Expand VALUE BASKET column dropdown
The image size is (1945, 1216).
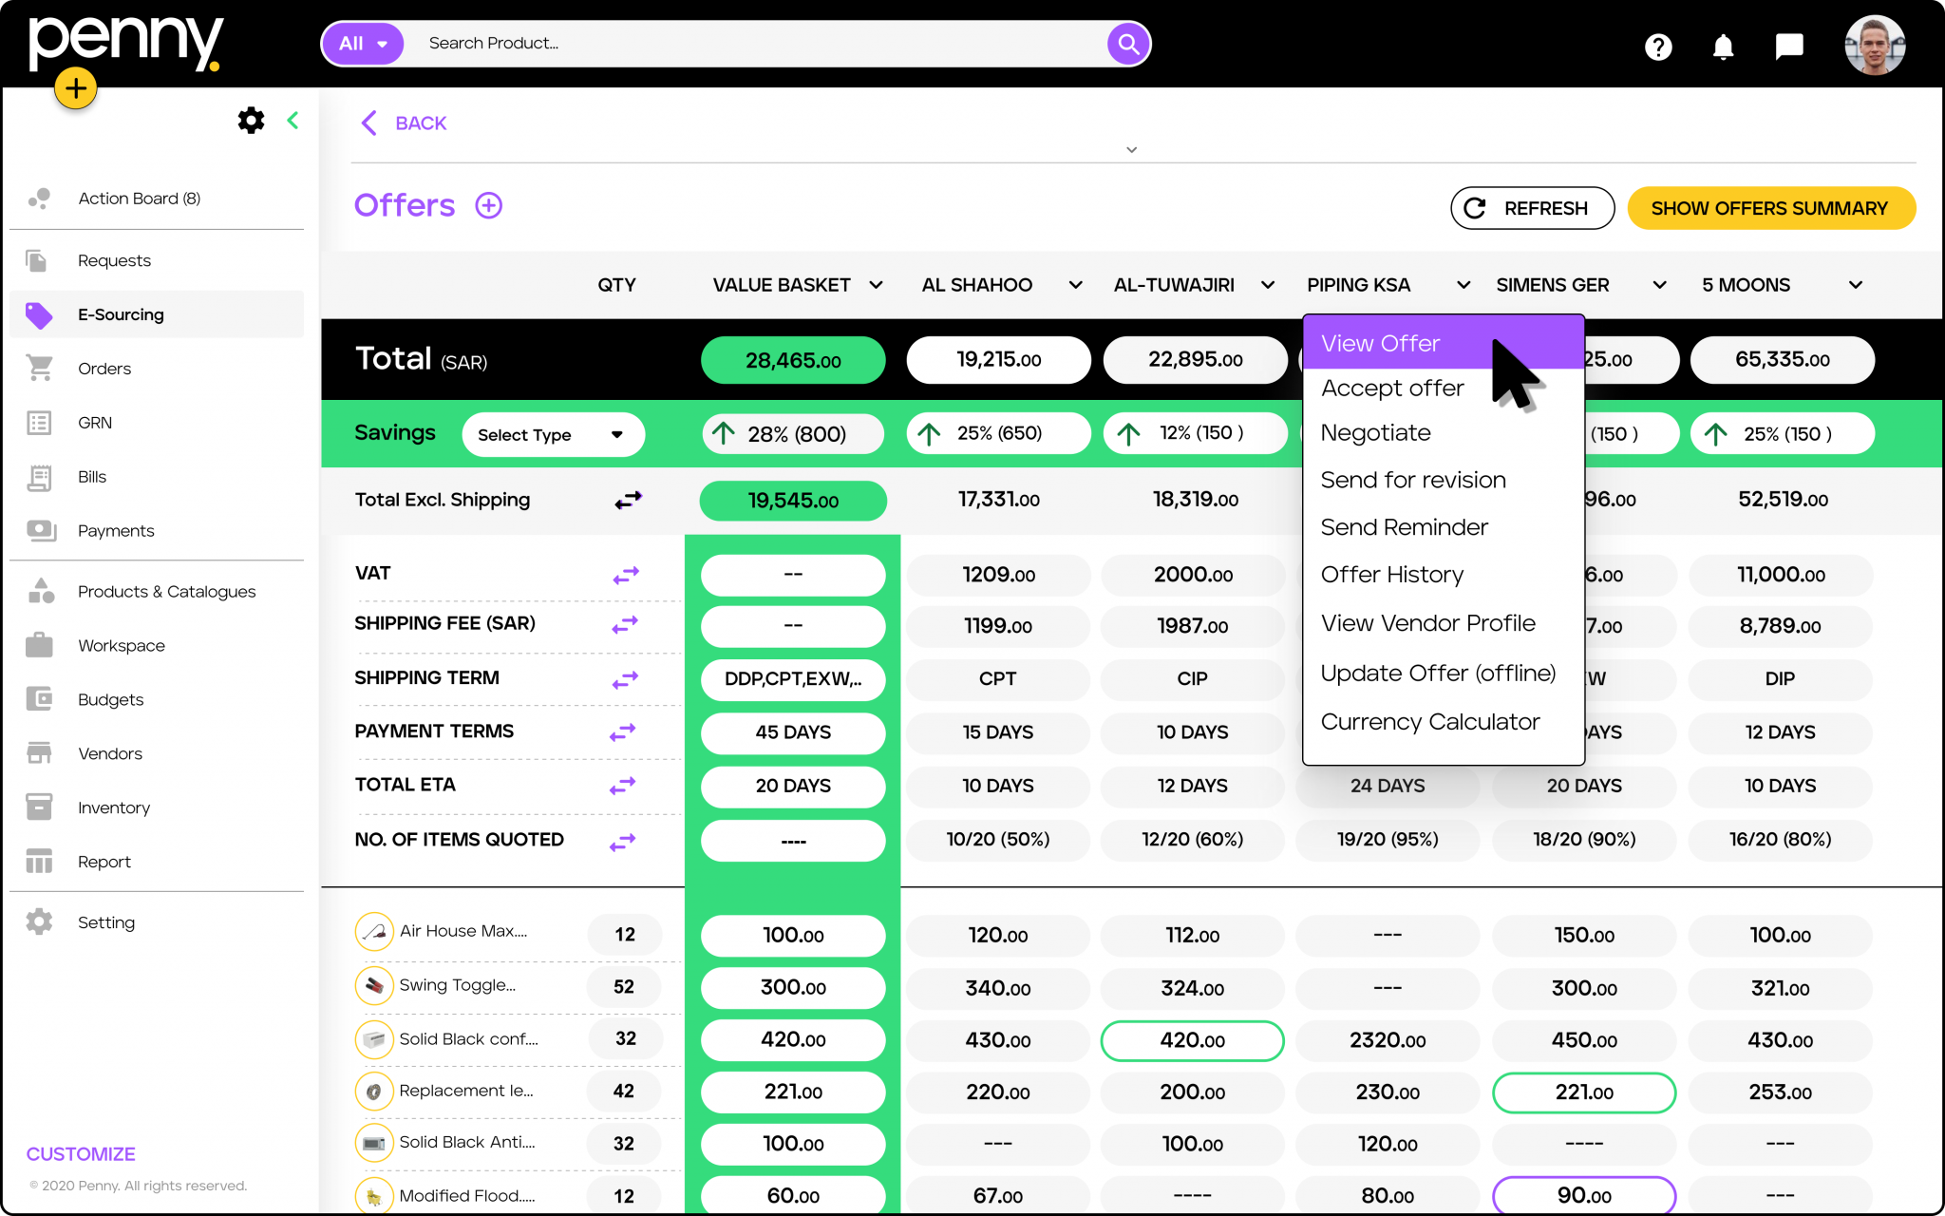(876, 285)
